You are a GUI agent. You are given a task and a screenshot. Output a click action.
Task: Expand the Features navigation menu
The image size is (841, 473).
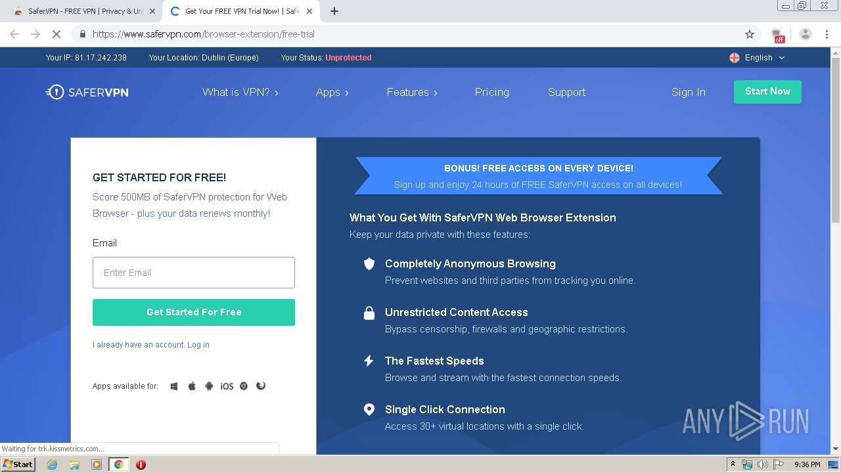click(x=412, y=93)
